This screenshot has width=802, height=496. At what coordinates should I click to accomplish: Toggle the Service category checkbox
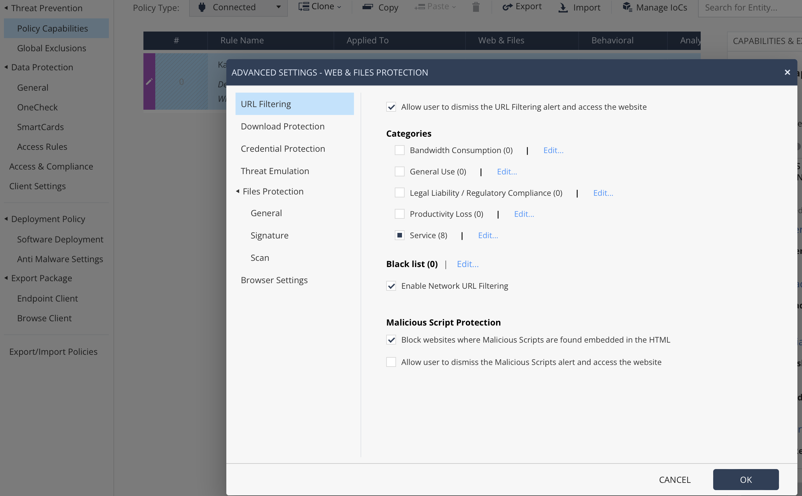(x=400, y=235)
